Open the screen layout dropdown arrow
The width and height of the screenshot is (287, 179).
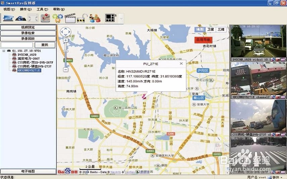click(121, 18)
